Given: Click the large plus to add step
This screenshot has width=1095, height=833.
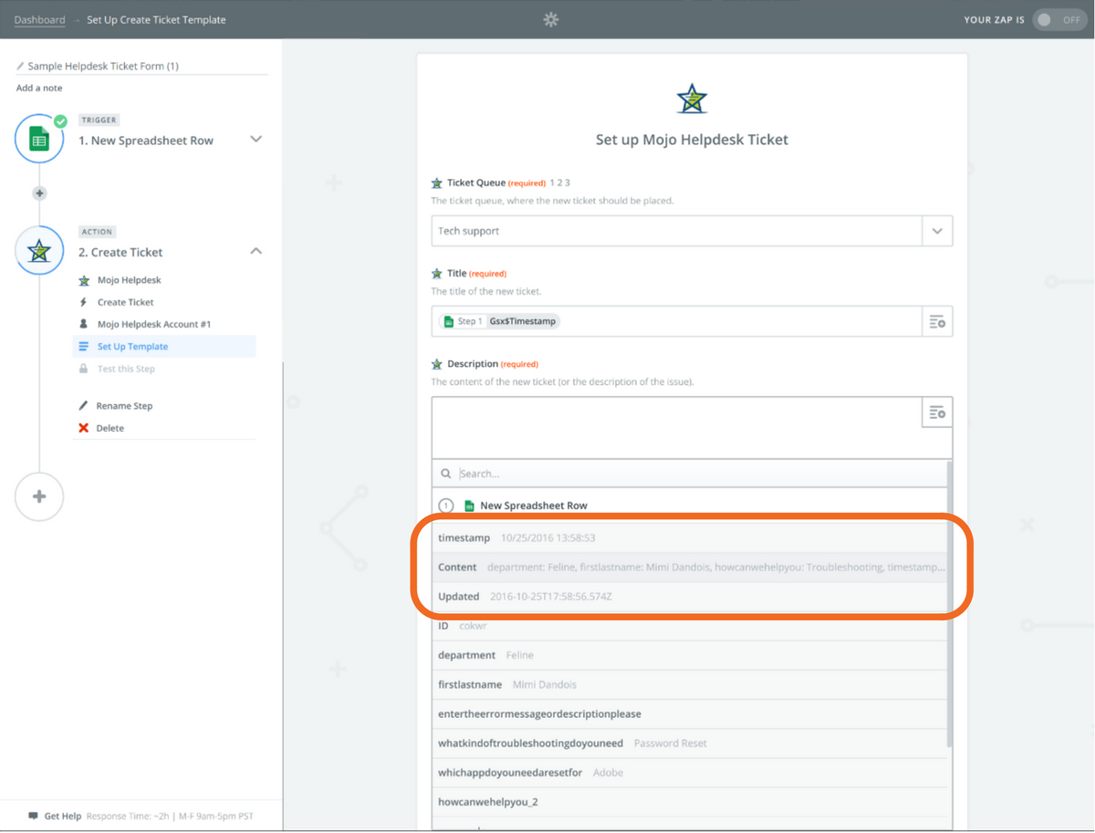Looking at the screenshot, I should coord(39,497).
